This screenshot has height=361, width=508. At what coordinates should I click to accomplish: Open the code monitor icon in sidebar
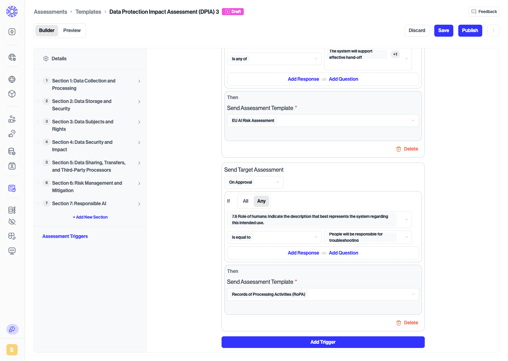click(12, 251)
